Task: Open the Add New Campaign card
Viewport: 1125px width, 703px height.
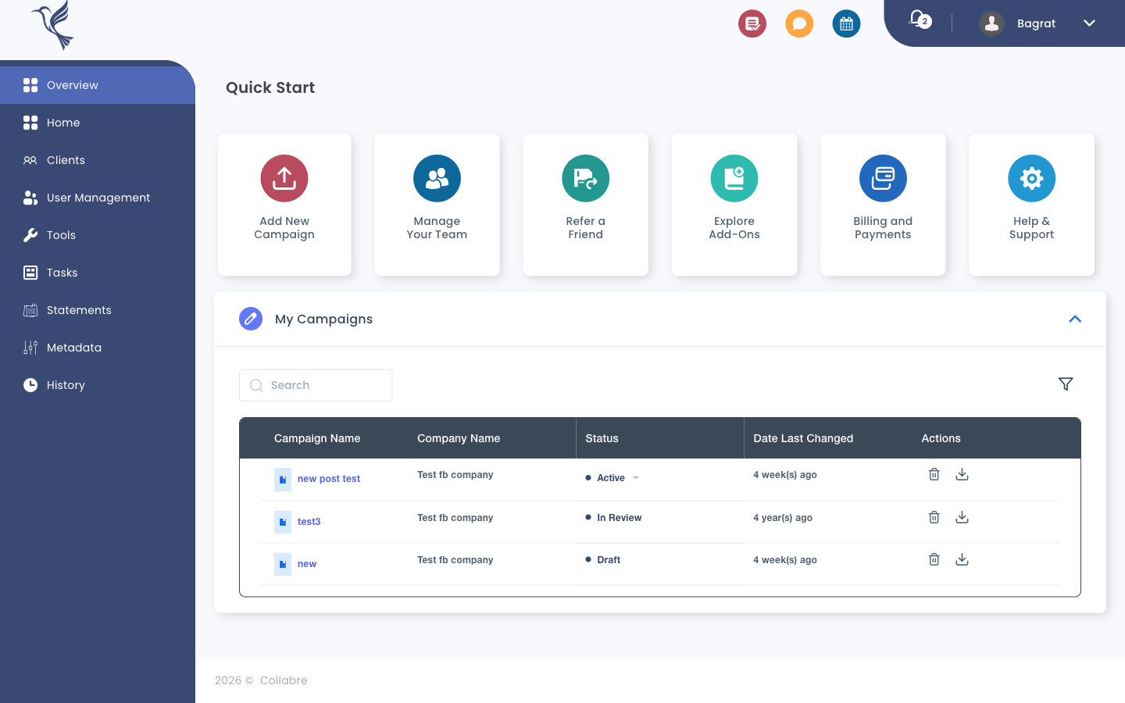Action: (284, 205)
